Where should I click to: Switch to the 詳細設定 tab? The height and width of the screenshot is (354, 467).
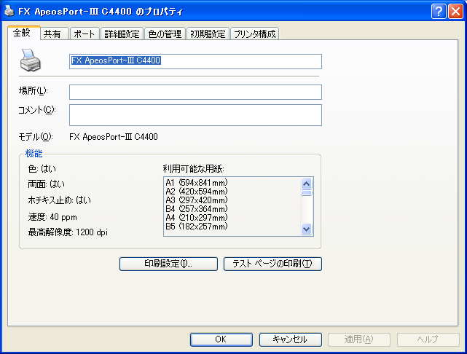tap(122, 34)
